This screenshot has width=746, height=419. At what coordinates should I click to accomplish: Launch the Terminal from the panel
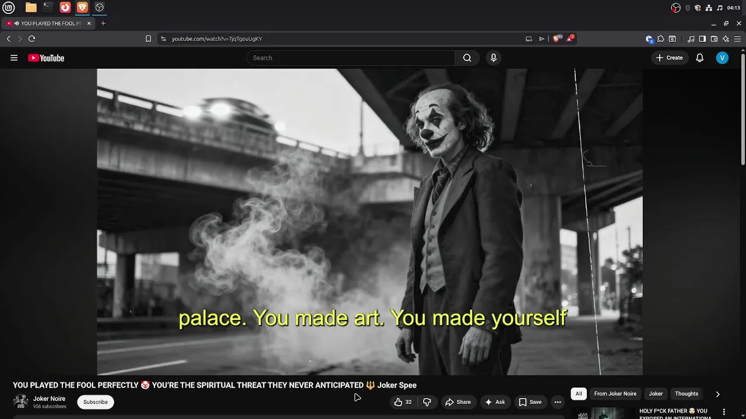click(48, 8)
